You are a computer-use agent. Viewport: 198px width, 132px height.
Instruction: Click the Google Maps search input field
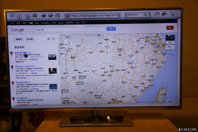pos(70,30)
